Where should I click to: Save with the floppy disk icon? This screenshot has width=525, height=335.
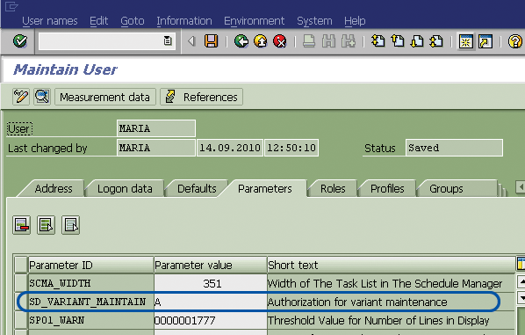(211, 41)
